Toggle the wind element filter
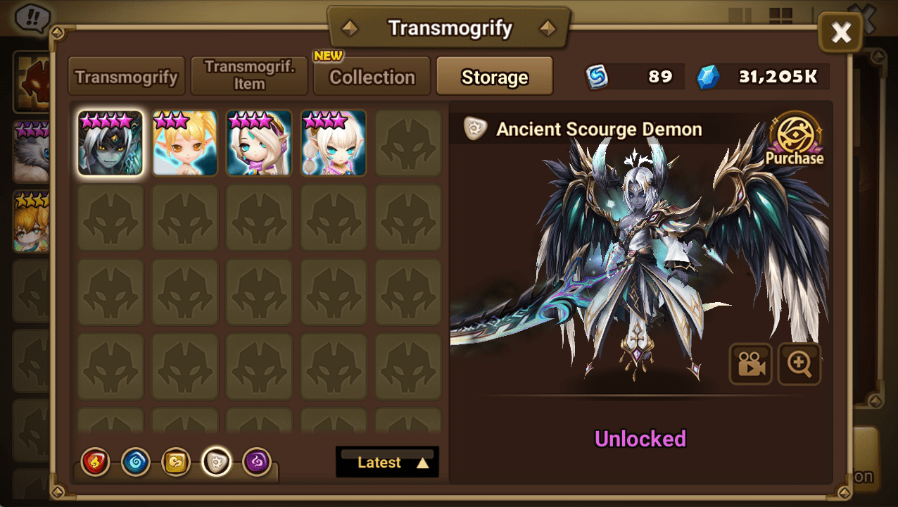This screenshot has height=507, width=898. (175, 463)
